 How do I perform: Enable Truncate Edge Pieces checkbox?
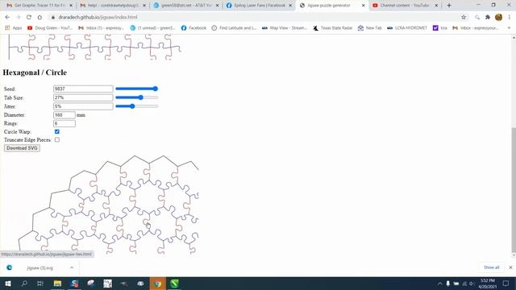(57, 139)
